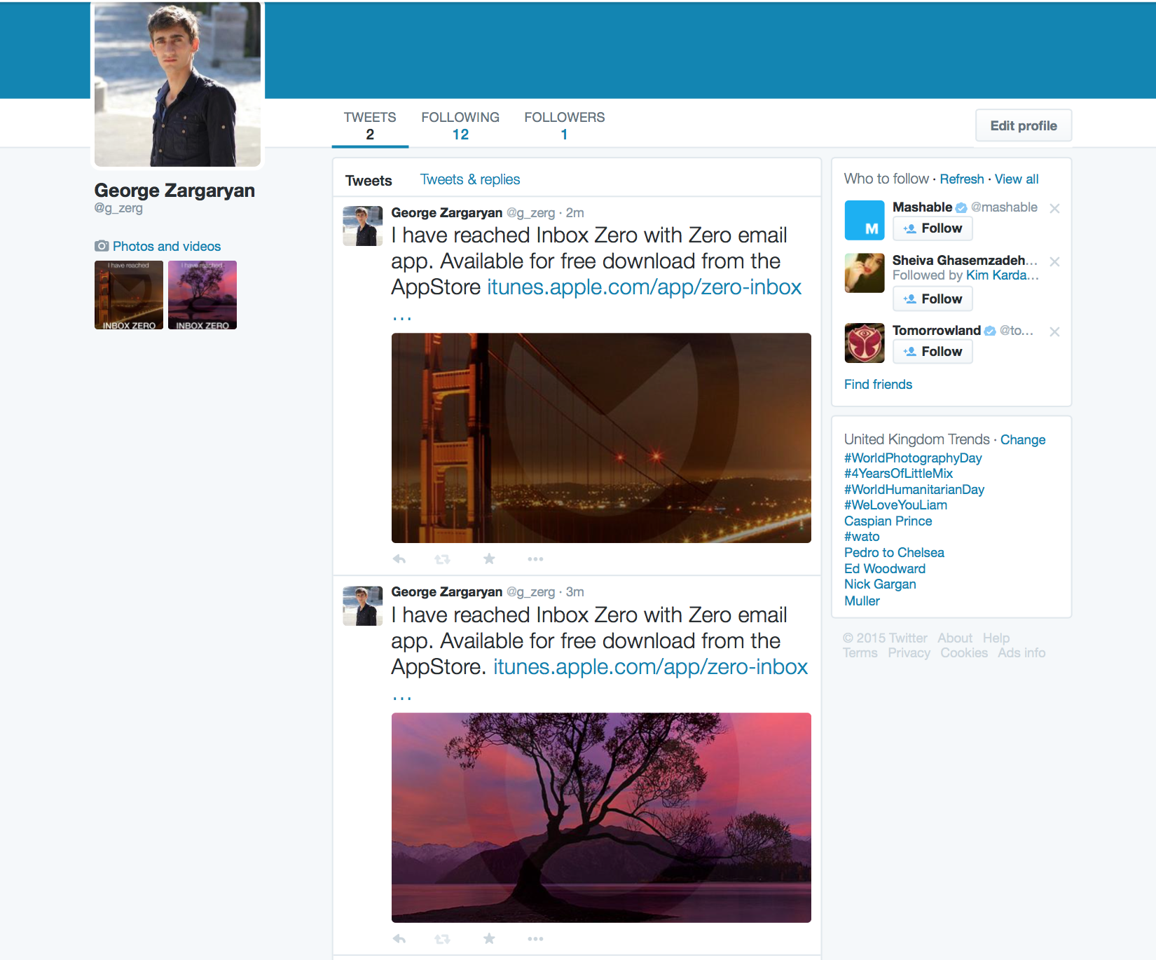Open the 2m tweet timestamp
1156x960 pixels.
tap(575, 212)
